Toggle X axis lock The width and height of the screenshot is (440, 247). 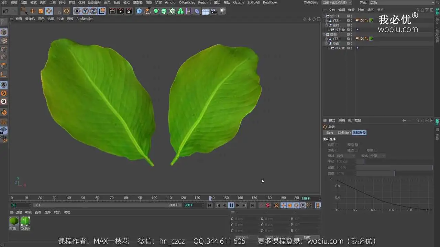pos(77,11)
